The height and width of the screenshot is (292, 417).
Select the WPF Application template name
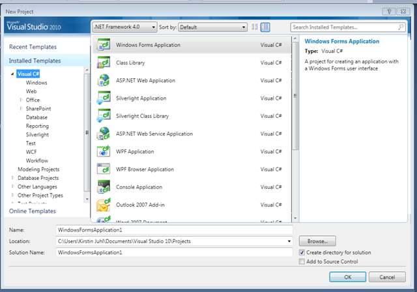tap(135, 152)
